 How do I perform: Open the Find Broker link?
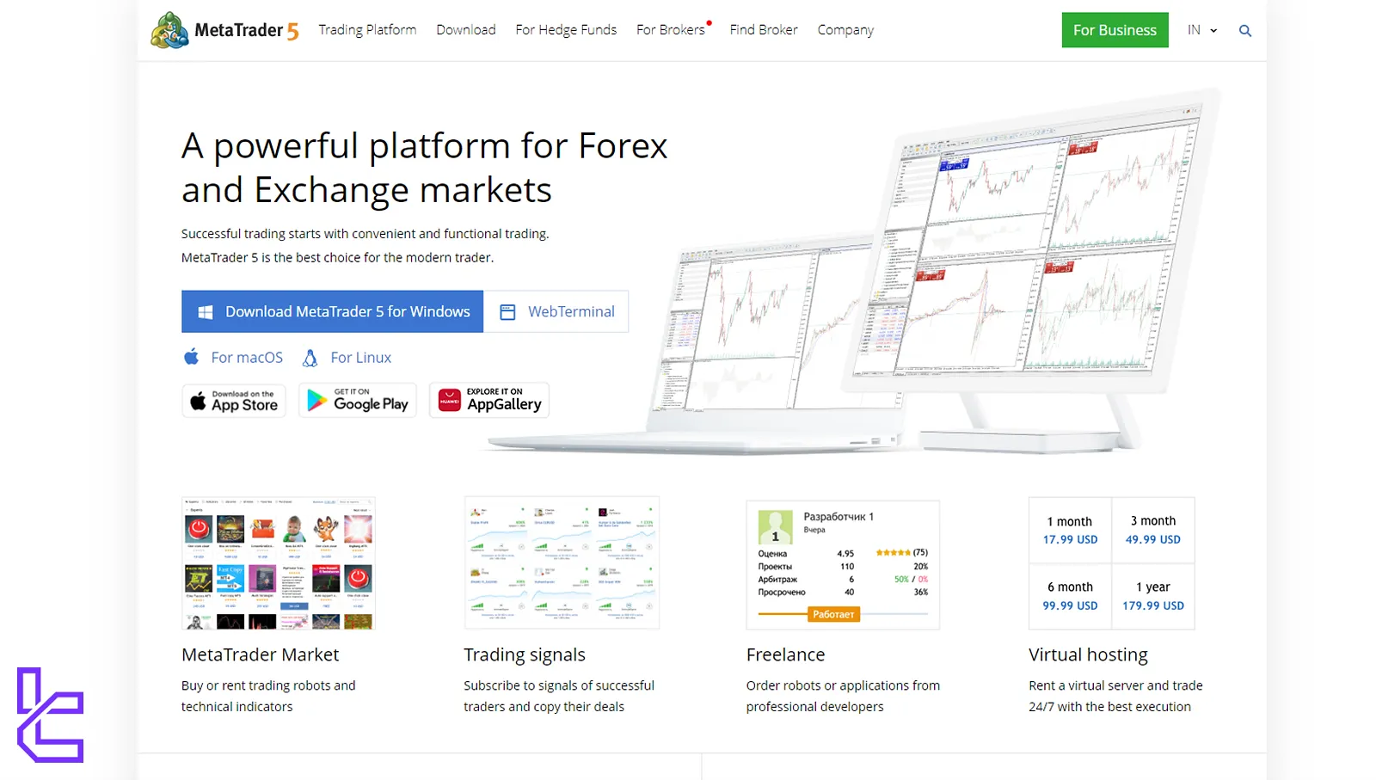(x=764, y=30)
